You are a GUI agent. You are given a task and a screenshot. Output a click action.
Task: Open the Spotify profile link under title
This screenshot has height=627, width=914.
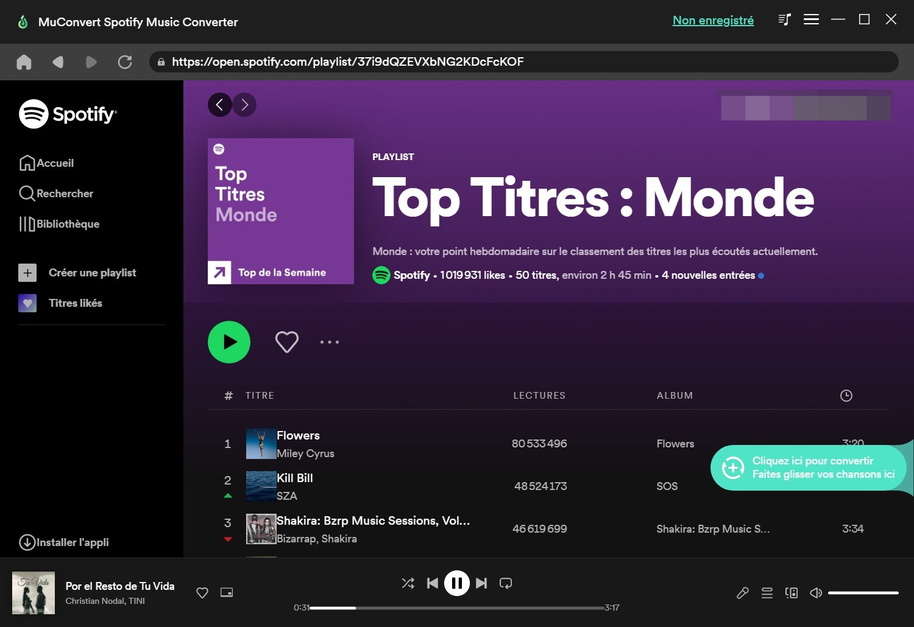pyautogui.click(x=411, y=275)
